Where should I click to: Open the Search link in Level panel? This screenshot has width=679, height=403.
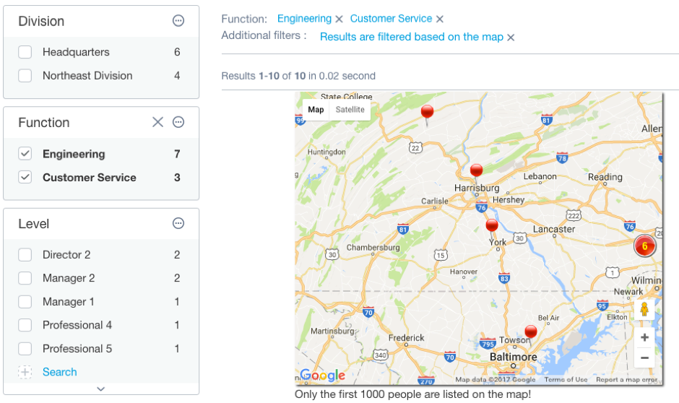(60, 372)
